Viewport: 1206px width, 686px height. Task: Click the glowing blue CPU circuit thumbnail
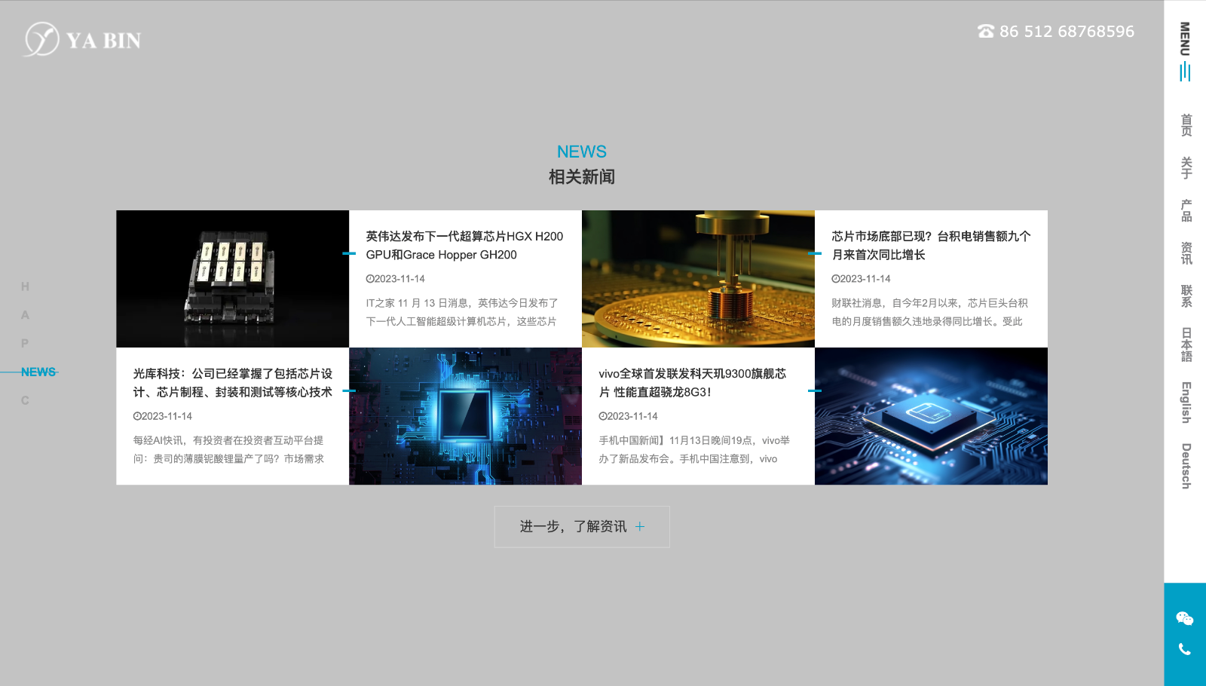pos(465,416)
